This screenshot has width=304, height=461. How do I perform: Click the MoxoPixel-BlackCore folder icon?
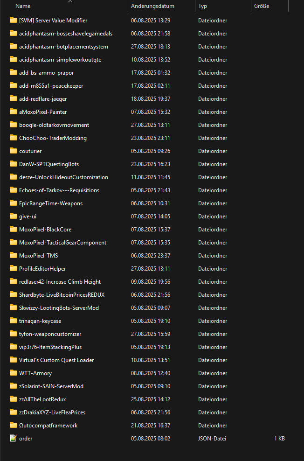(13, 229)
